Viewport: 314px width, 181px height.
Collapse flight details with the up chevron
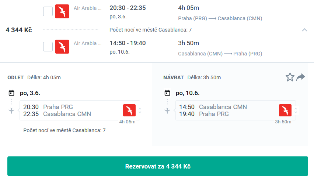tap(304, 30)
